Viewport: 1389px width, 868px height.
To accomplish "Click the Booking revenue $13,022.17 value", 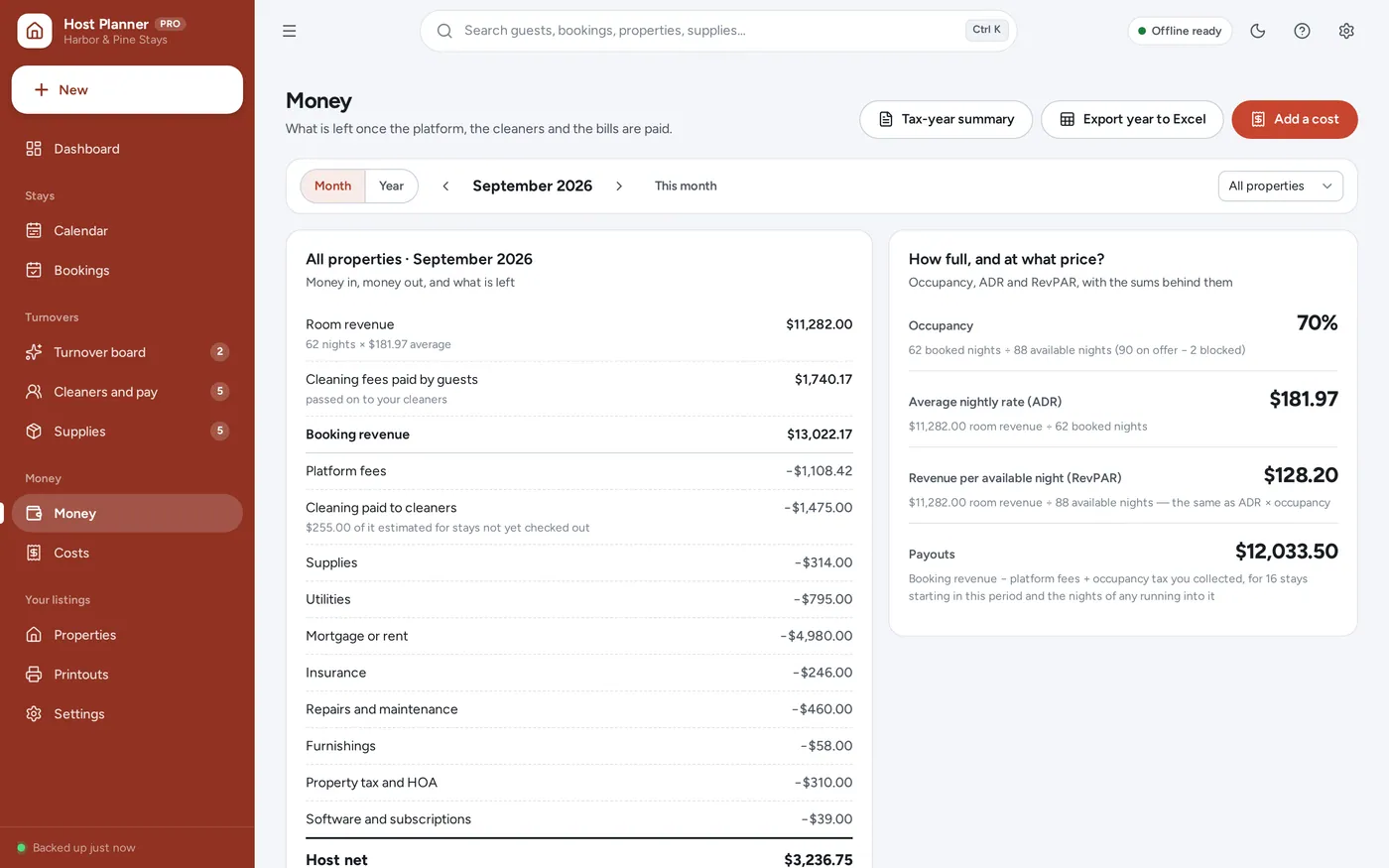I will tap(820, 434).
